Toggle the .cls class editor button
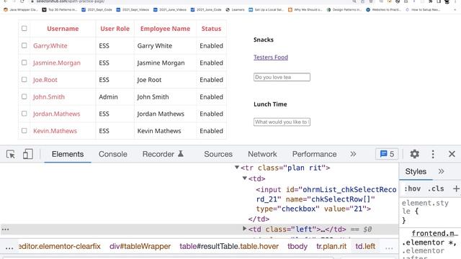Screen dimensions: 461x259 436,188
